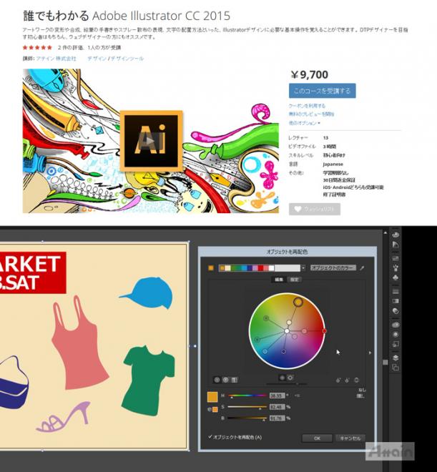Click the ¥9,700 price text
Viewport: 437px width, 472px height.
[x=310, y=74]
